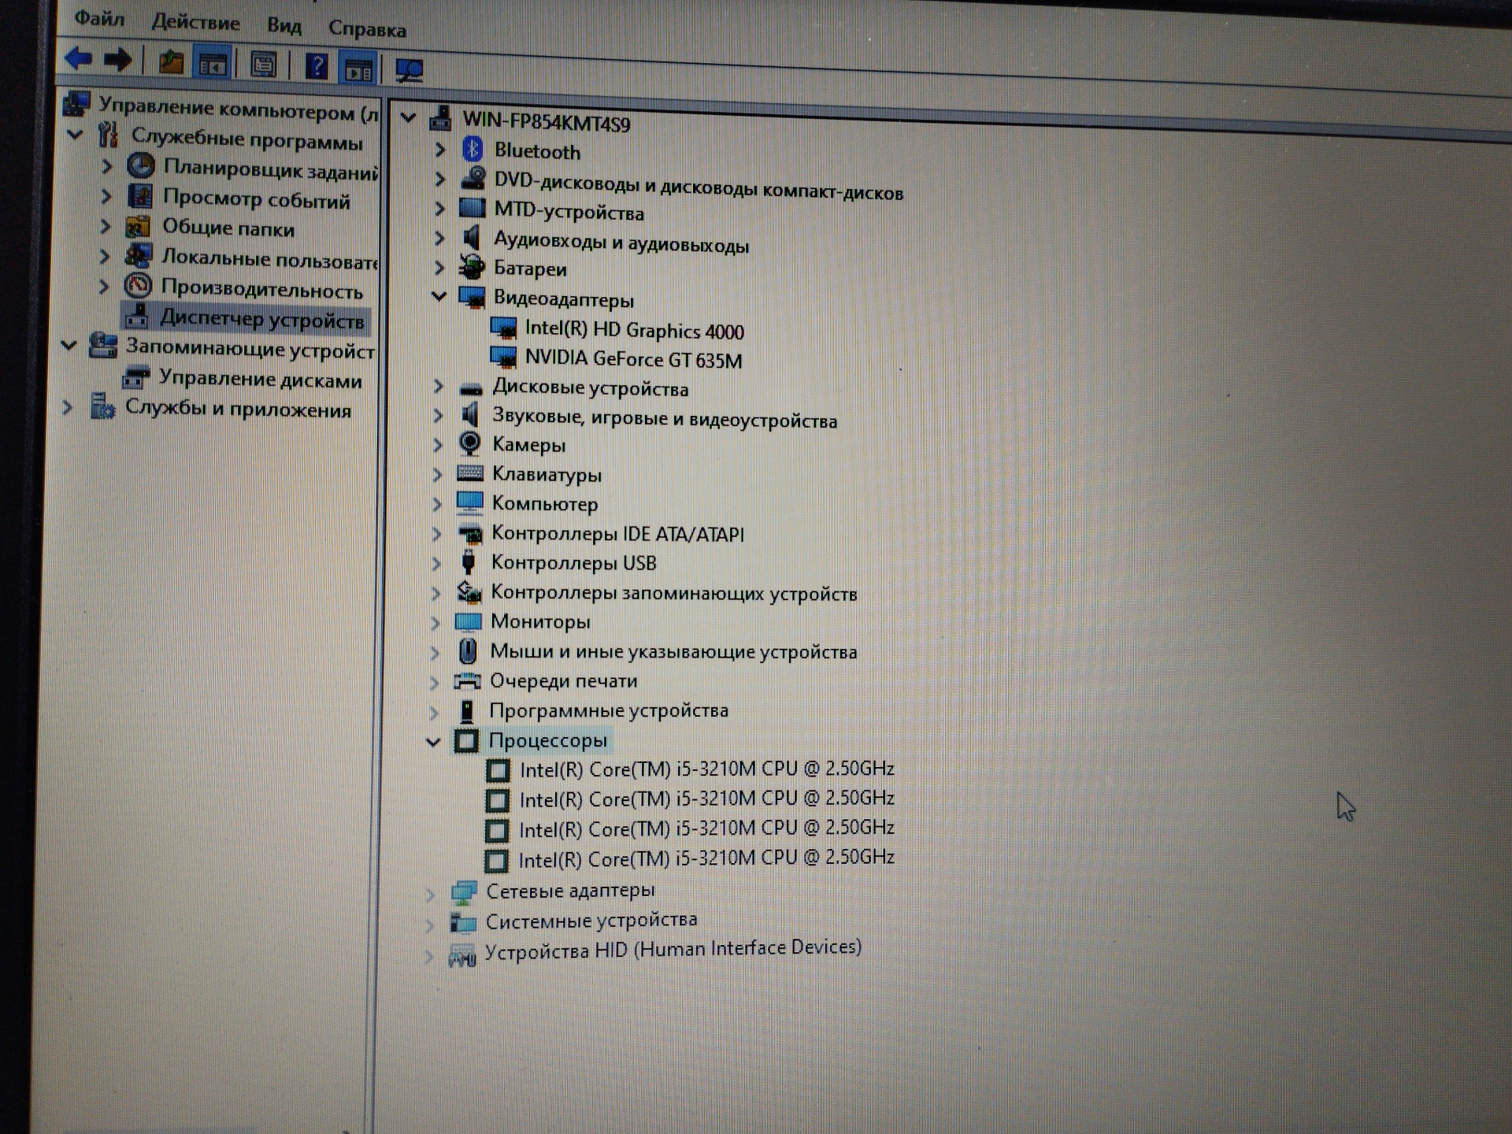Screen dimensions: 1512x1134
Task: Expand the Контроллеры IDE ATA/ATAPI category
Action: coord(437,533)
